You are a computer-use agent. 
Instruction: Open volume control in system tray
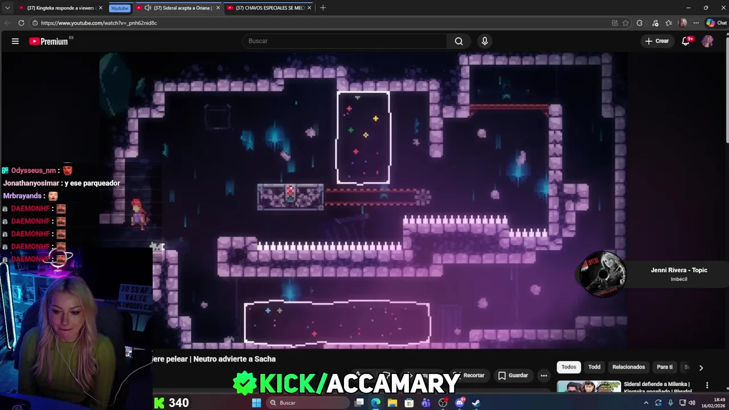coord(692,403)
